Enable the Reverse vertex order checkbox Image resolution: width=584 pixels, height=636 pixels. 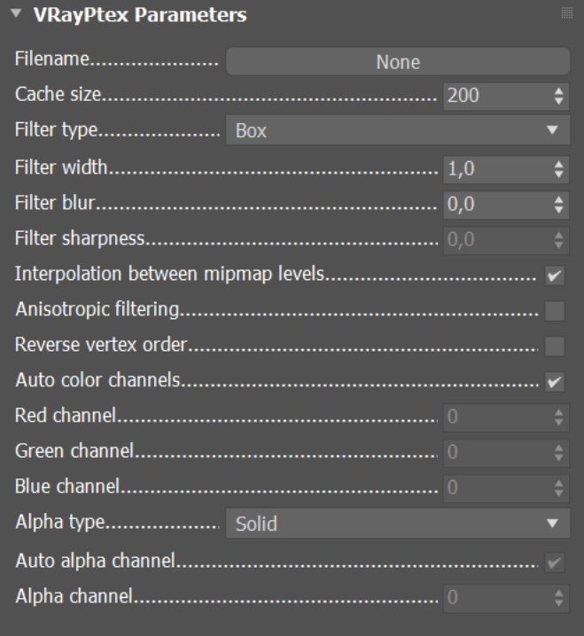pyautogui.click(x=555, y=345)
